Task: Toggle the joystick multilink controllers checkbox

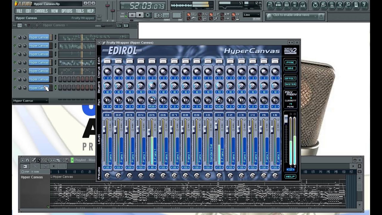Action: tap(233, 19)
